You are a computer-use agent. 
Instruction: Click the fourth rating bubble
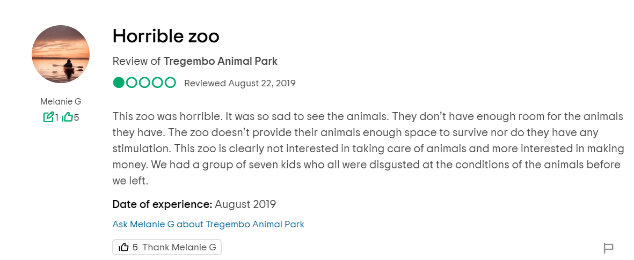tap(157, 83)
